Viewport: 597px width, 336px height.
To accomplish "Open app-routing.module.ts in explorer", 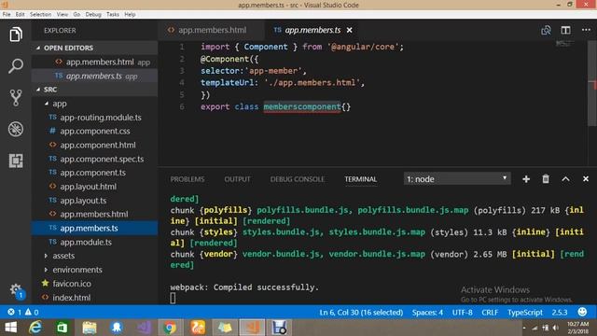I will click(94, 118).
